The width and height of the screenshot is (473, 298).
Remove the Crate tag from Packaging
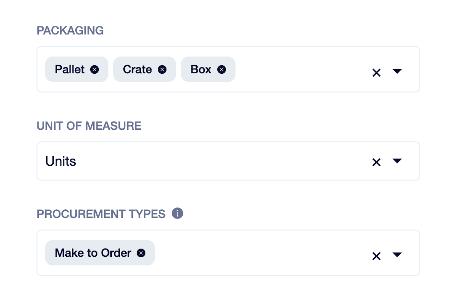[x=162, y=69]
